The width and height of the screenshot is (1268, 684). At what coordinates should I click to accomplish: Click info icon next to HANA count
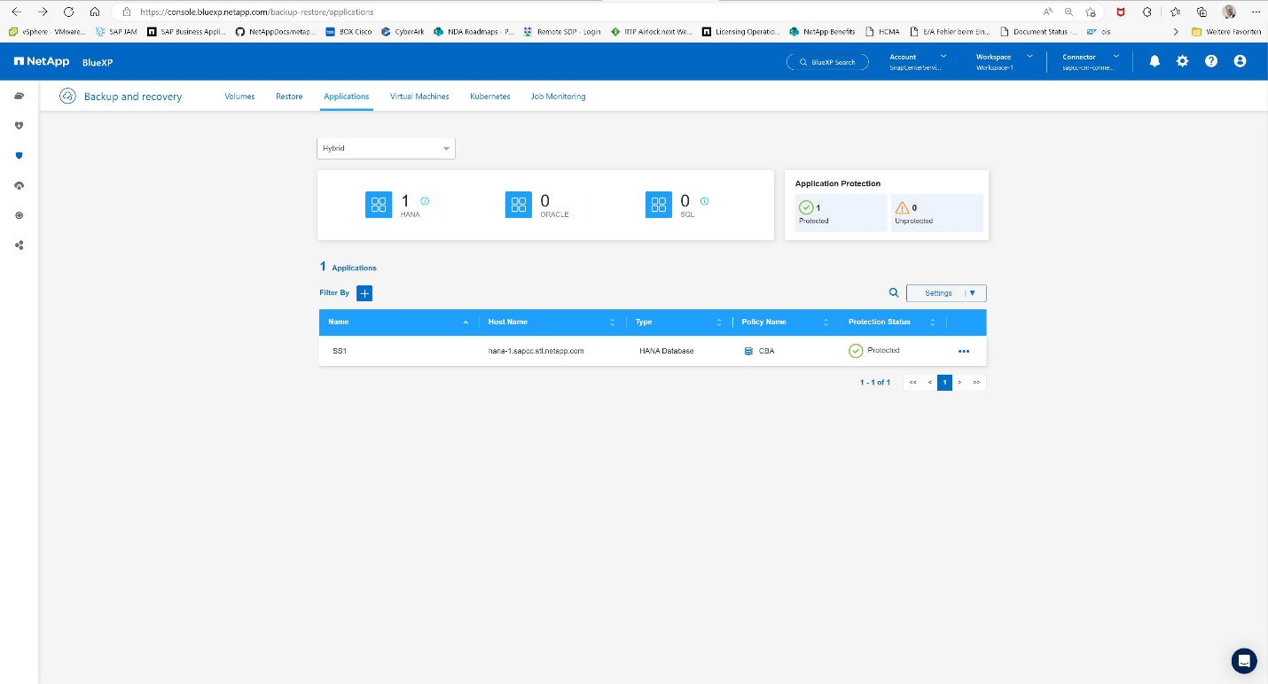point(425,201)
